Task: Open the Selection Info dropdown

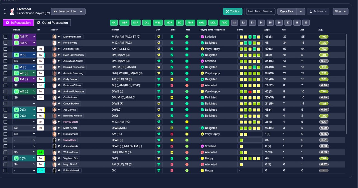Action: (x=68, y=11)
